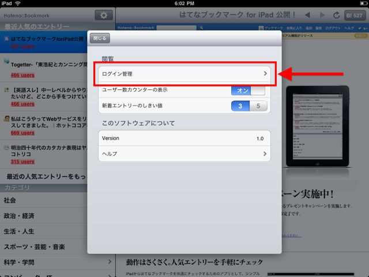Go forward with the right arrow

tap(322, 15)
